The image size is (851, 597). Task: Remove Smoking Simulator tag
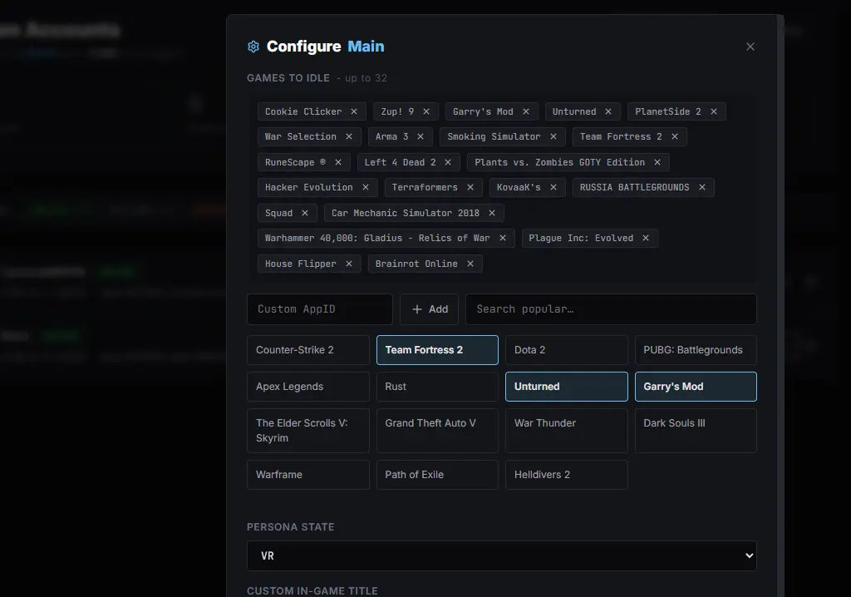pos(553,136)
